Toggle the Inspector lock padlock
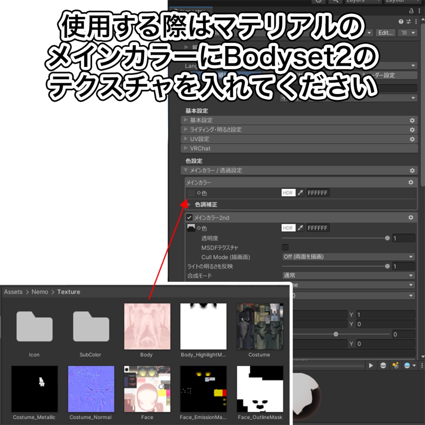 click(x=411, y=11)
